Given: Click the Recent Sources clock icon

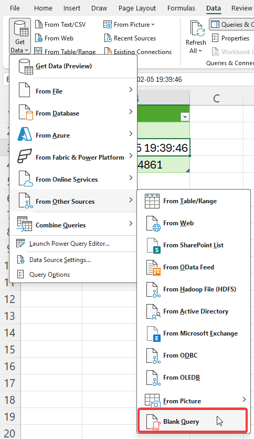Looking at the screenshot, I should tap(108, 38).
